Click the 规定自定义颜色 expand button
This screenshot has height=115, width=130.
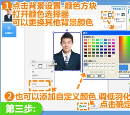pos(99,72)
